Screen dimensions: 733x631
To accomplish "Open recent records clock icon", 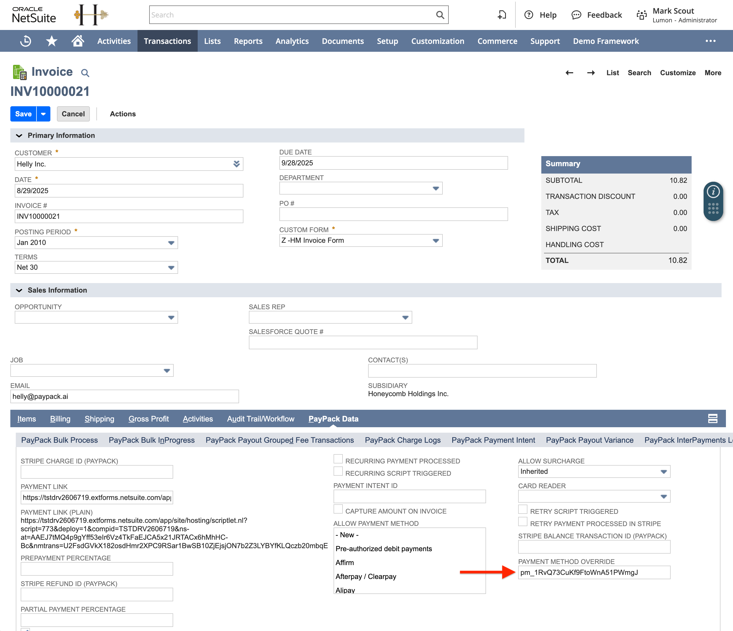I will click(x=25, y=41).
